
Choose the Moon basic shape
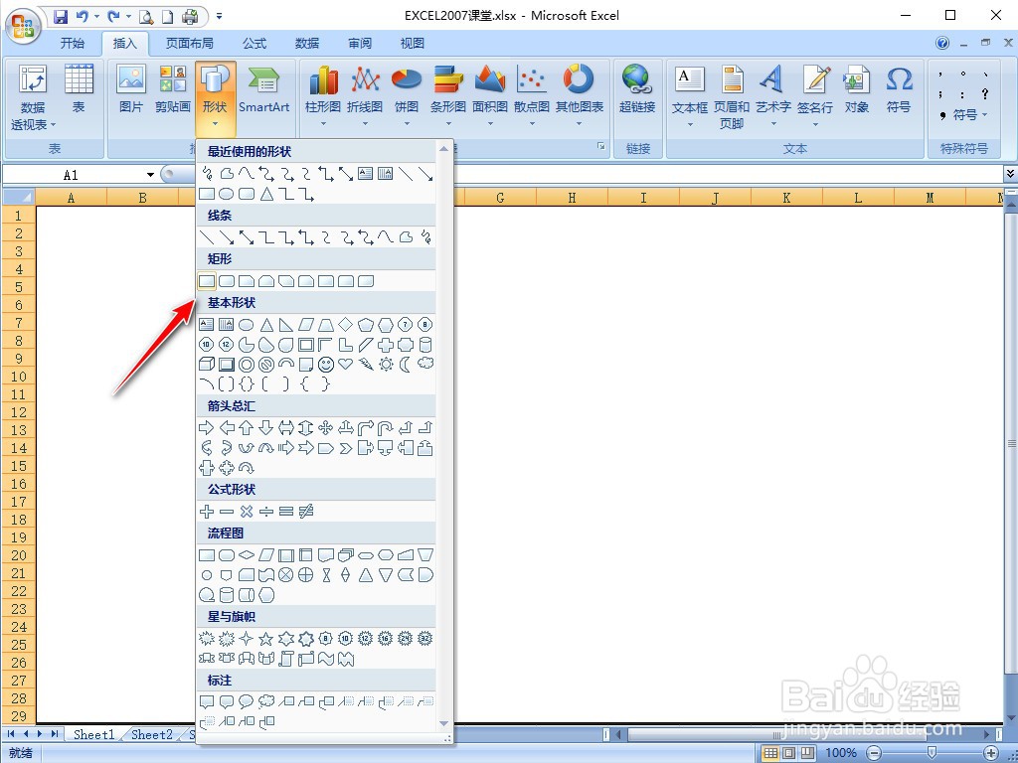(x=406, y=365)
